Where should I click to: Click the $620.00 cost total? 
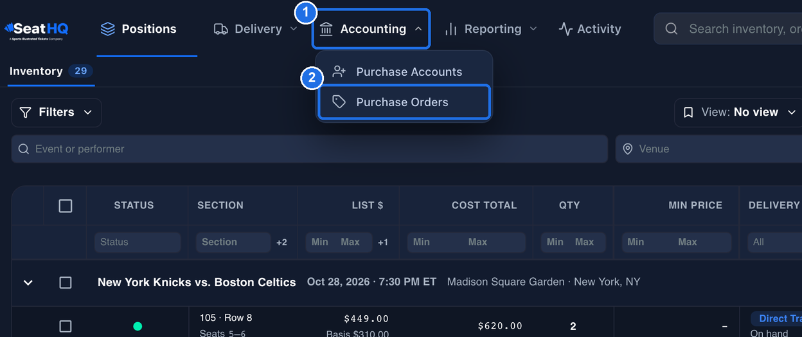point(500,326)
